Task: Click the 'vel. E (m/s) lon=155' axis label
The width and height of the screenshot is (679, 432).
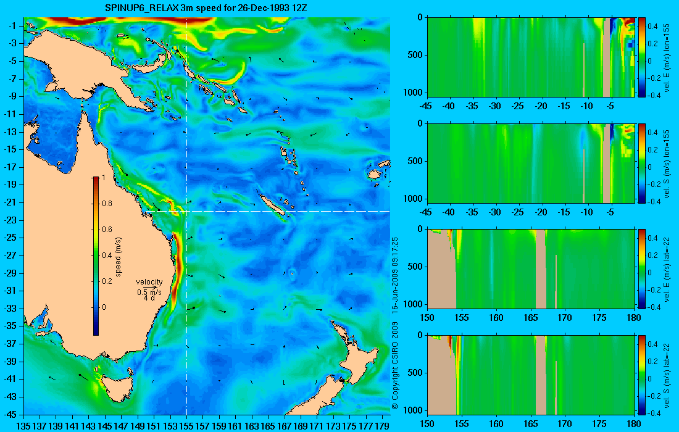Action: (x=667, y=58)
